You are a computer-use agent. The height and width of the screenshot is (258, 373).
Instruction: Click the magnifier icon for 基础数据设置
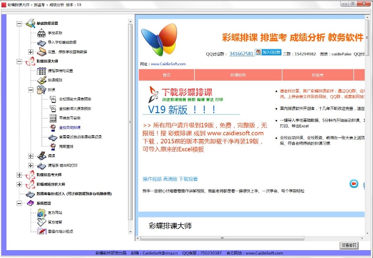coord(30,23)
